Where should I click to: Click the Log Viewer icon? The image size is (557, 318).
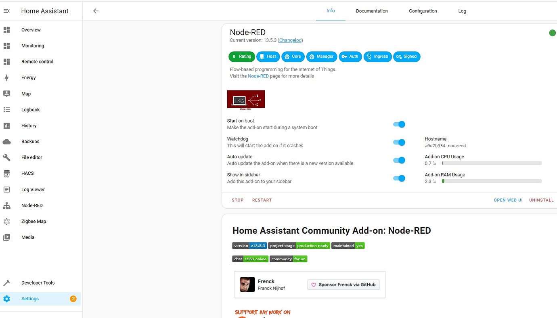6,189
